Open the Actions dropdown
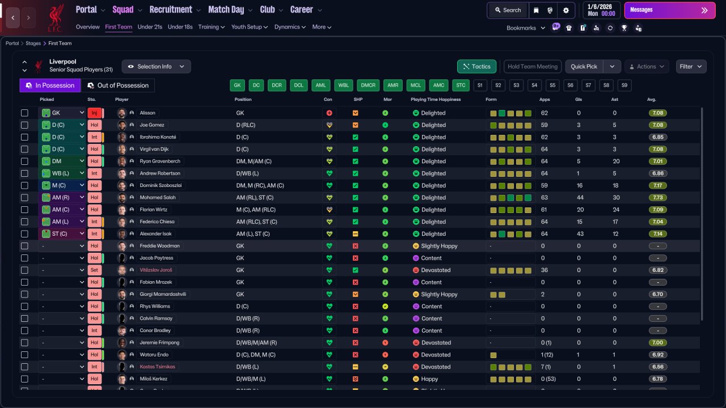The width and height of the screenshot is (726, 408). point(647,66)
